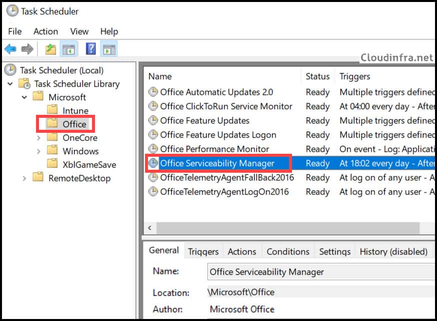Switch to the History (disabled) tab
Viewport: 437px width, 321px height.
click(393, 252)
